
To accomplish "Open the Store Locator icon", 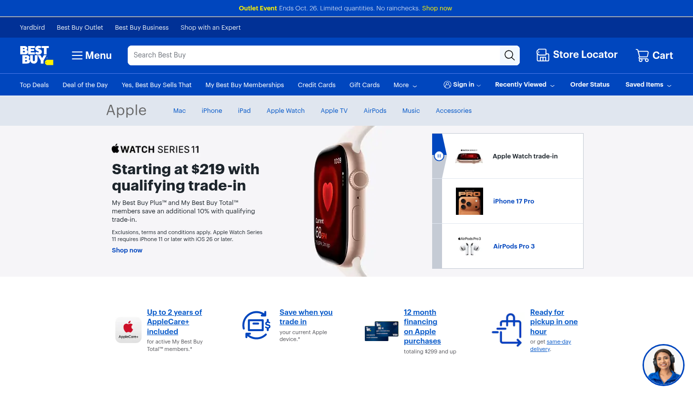I will (x=543, y=55).
